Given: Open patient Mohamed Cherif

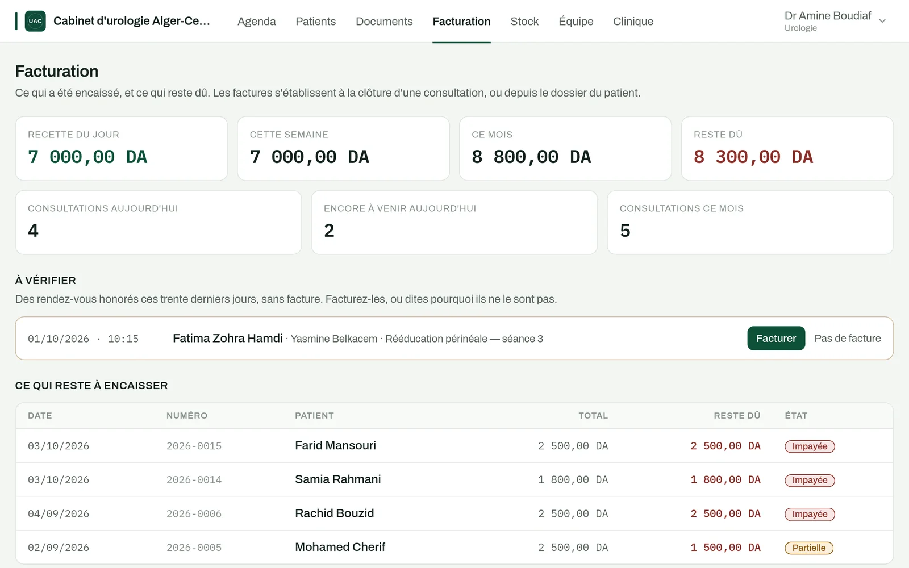Looking at the screenshot, I should (340, 547).
